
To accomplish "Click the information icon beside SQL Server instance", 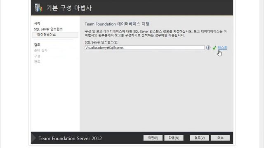I will (208, 48).
